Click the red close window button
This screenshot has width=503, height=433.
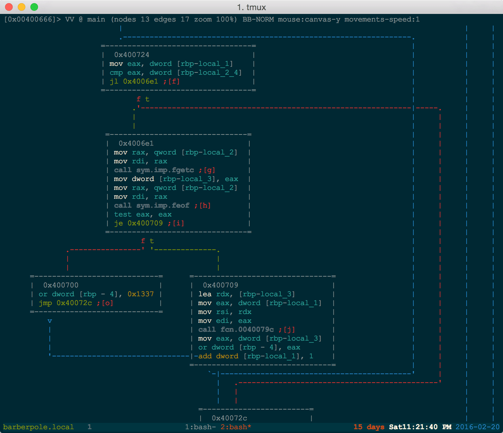(9, 7)
